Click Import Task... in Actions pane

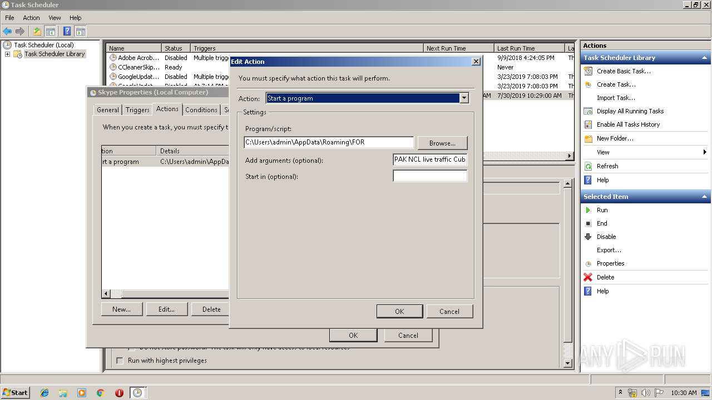[x=615, y=98]
